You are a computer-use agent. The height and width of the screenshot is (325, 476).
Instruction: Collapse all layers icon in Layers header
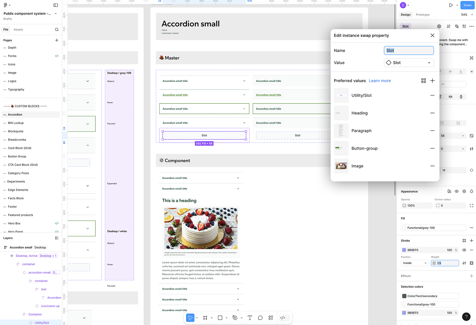click(57, 238)
